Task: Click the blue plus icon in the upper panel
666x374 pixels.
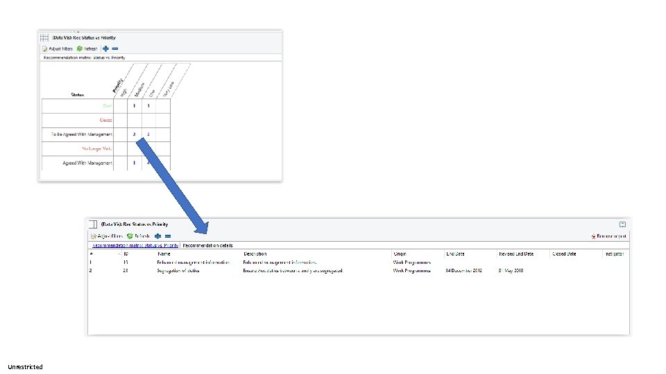Action: (105, 48)
